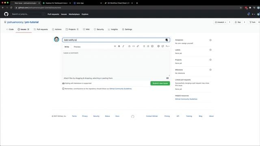Open the Unwatch dropdown
Viewport: 260px width, 146px height.
click(220, 22)
